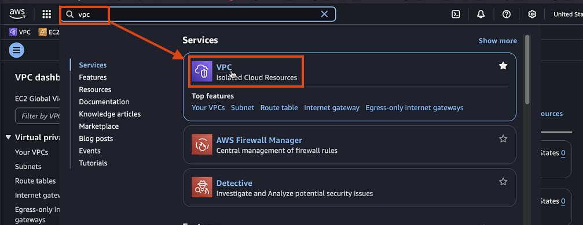The height and width of the screenshot is (225, 583).
Task: Select Blog posts search category
Action: (96, 138)
